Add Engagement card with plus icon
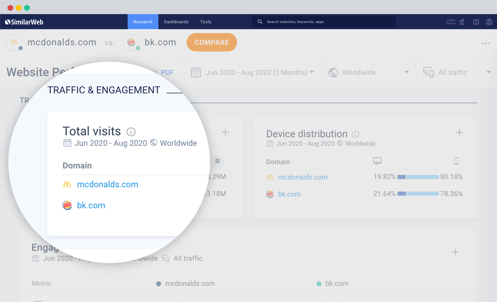Image resolution: width=497 pixels, height=302 pixels. point(455,252)
